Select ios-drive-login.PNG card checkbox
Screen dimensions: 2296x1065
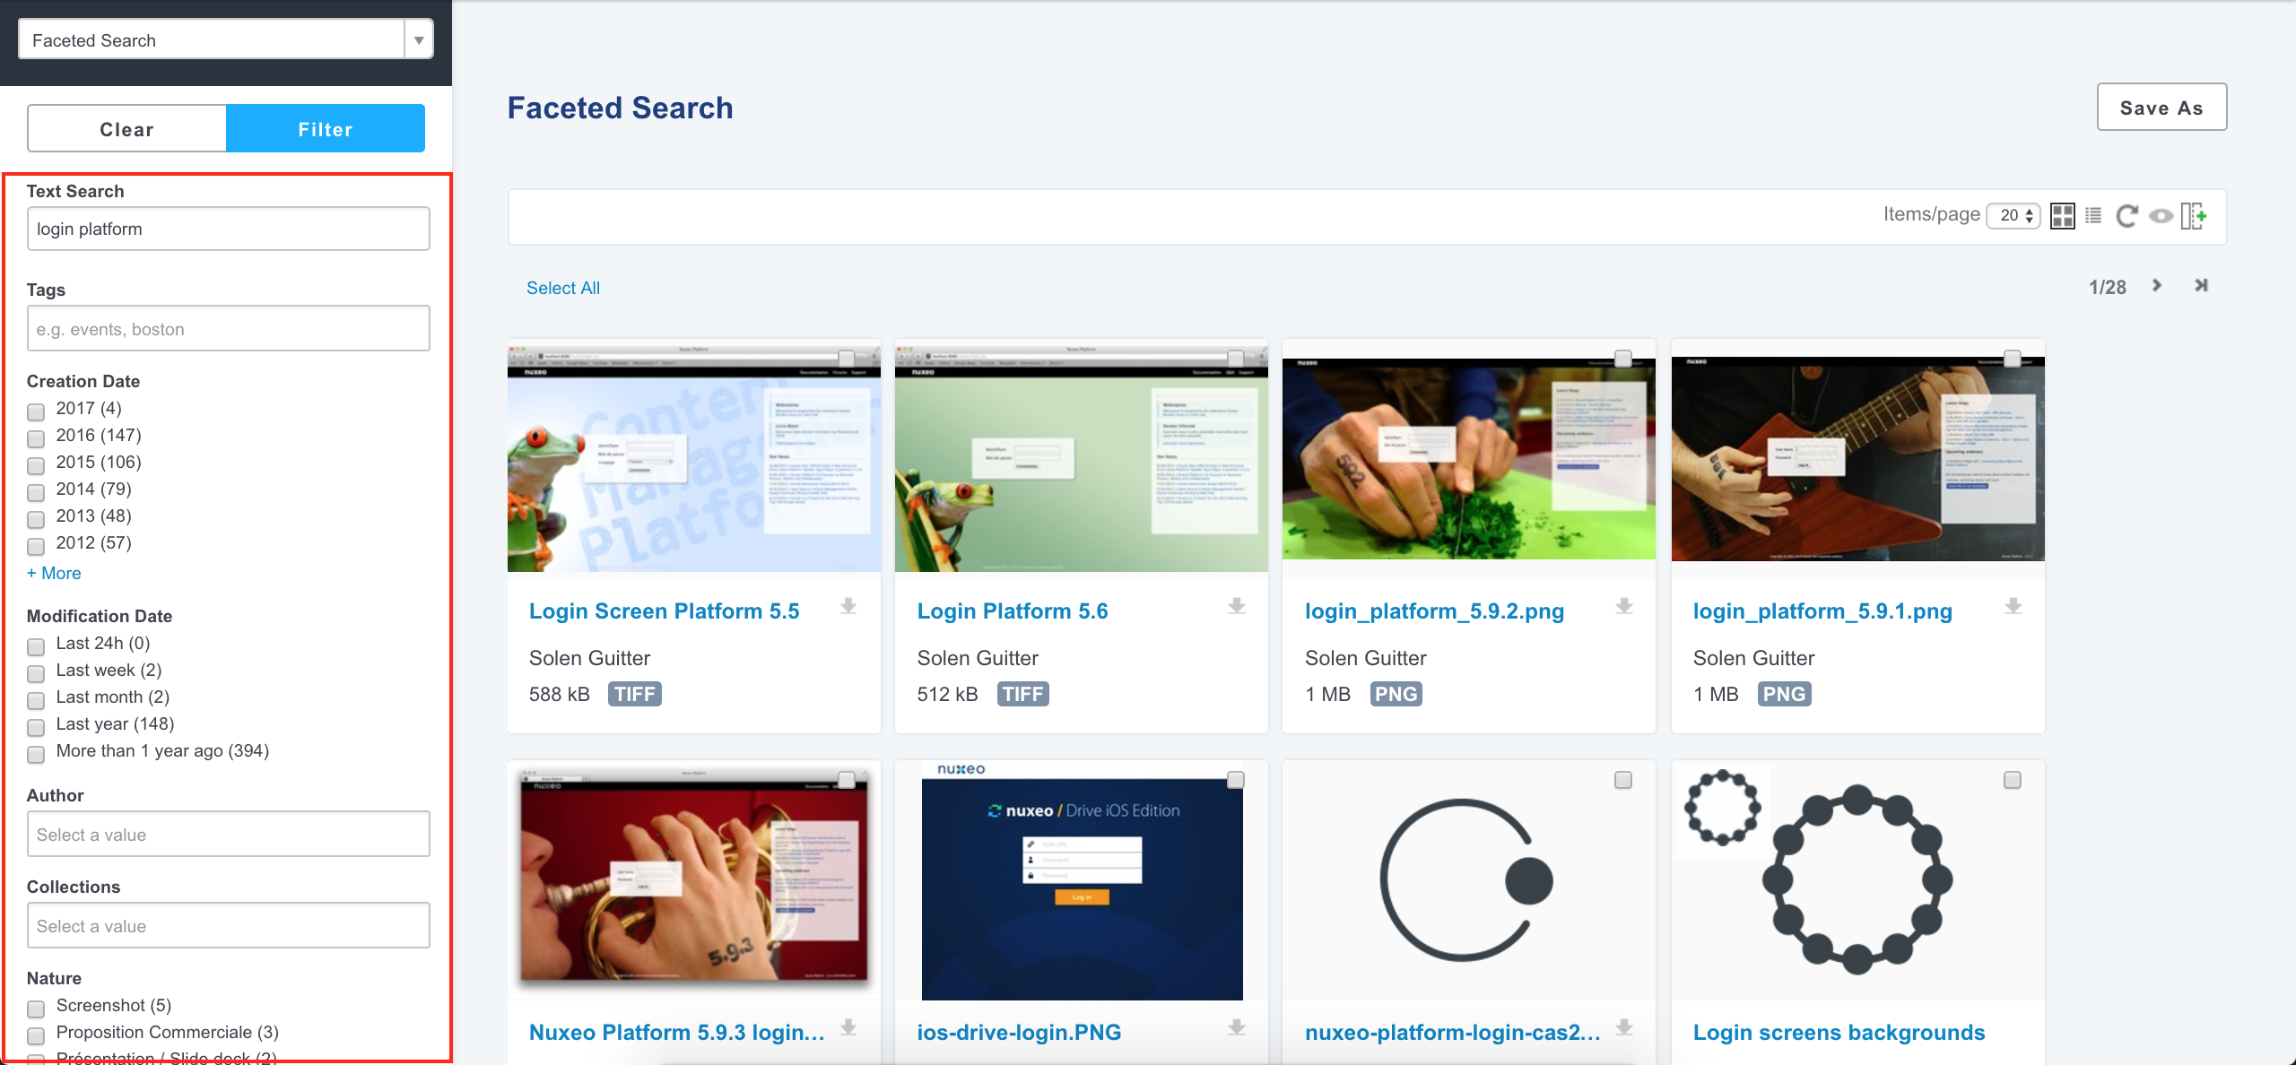(x=1235, y=780)
